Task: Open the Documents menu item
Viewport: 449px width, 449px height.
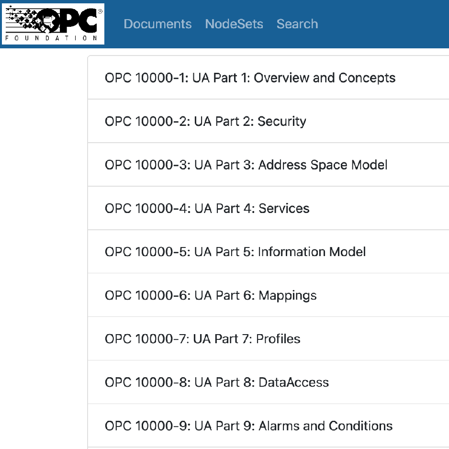Action: [157, 24]
